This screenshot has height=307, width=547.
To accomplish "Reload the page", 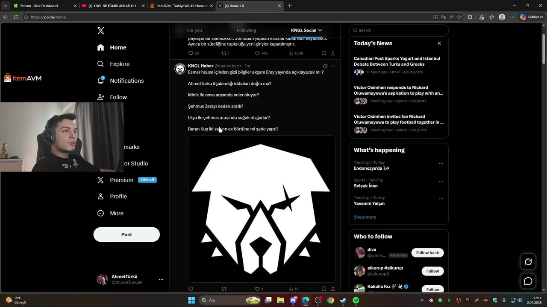I will tap(16, 17).
